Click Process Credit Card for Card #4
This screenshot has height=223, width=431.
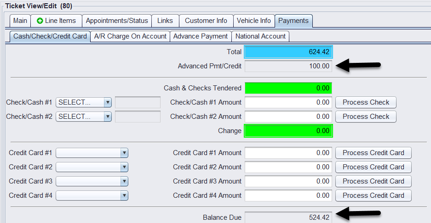[x=373, y=195]
